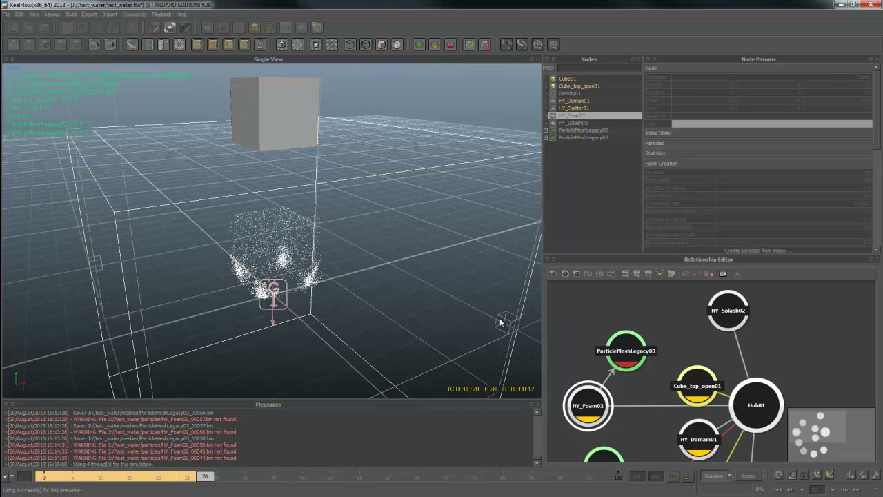Click the black color-grid icon in Relationship Editor
This screenshot has height=497, width=883.
(x=723, y=274)
